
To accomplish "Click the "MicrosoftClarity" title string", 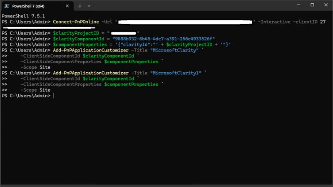I will 174,50.
